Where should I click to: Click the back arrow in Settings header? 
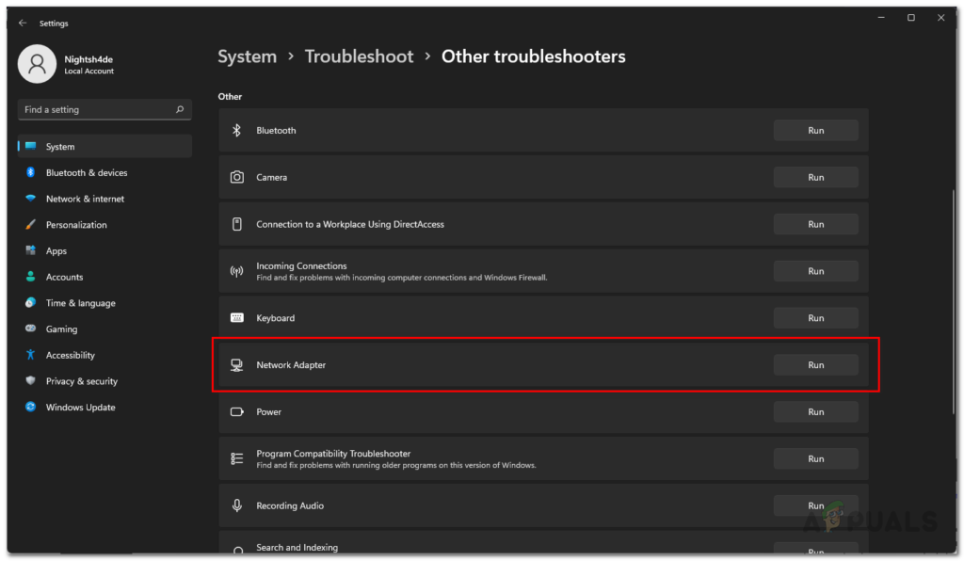pos(23,23)
